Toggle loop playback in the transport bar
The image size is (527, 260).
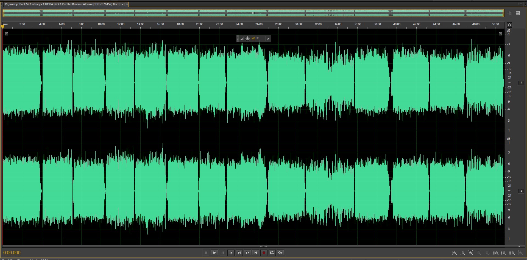[272, 253]
